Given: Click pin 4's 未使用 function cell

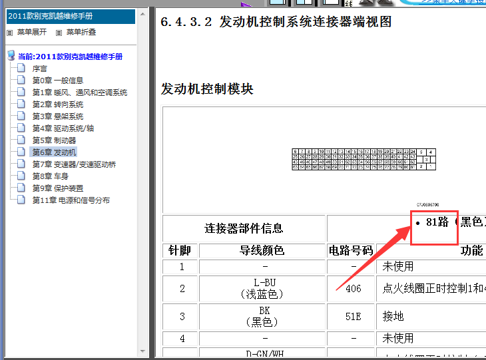Looking at the screenshot, I should pyautogui.click(x=431, y=338).
